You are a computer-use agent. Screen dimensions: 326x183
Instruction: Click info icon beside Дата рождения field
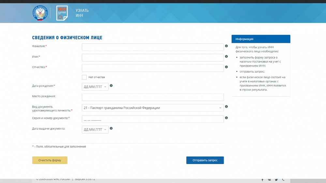[111, 85]
